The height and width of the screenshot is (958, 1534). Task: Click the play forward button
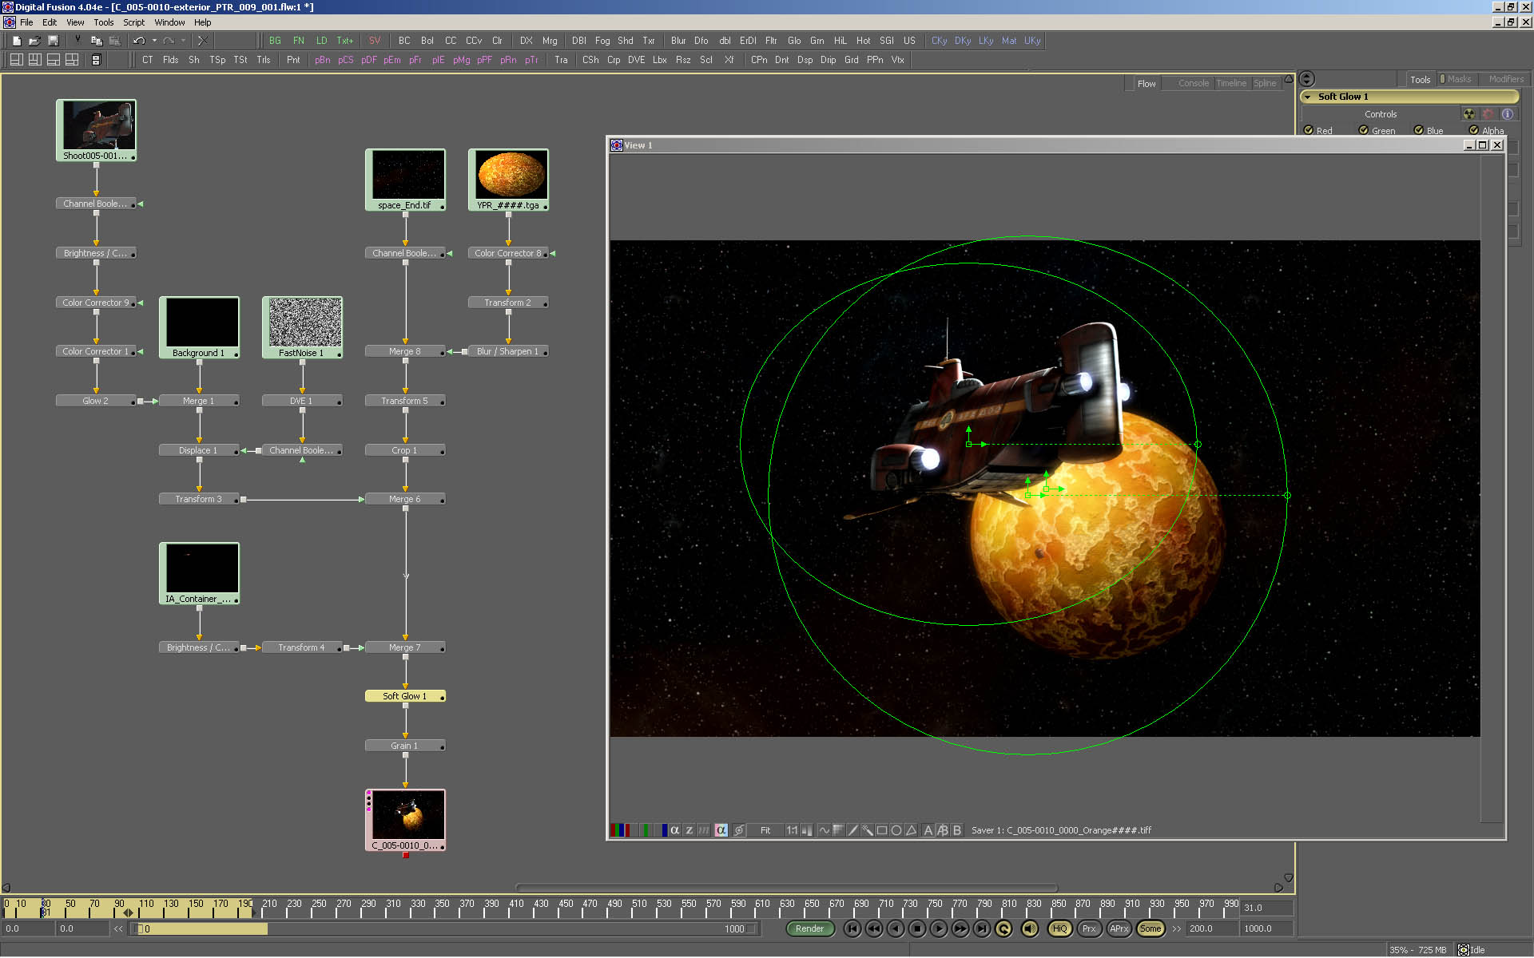(939, 928)
